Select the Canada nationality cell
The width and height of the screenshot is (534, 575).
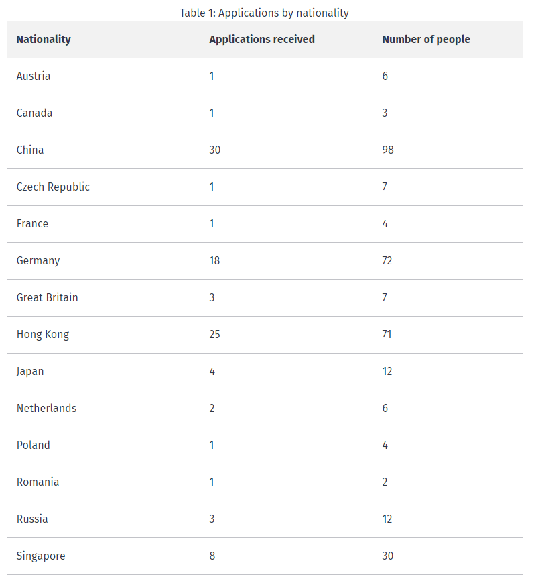(x=35, y=113)
